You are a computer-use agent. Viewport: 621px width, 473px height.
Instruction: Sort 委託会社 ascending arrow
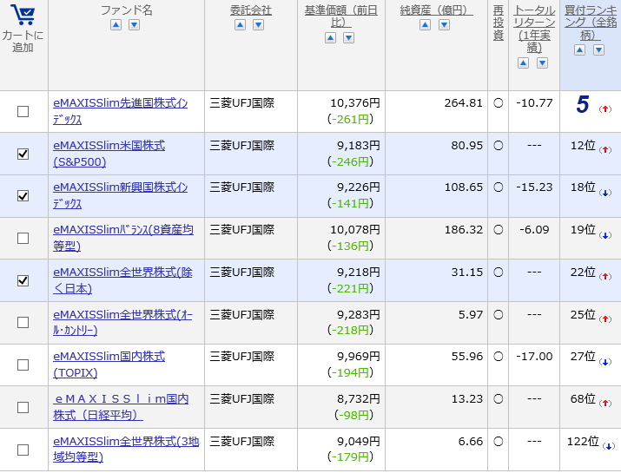(240, 25)
